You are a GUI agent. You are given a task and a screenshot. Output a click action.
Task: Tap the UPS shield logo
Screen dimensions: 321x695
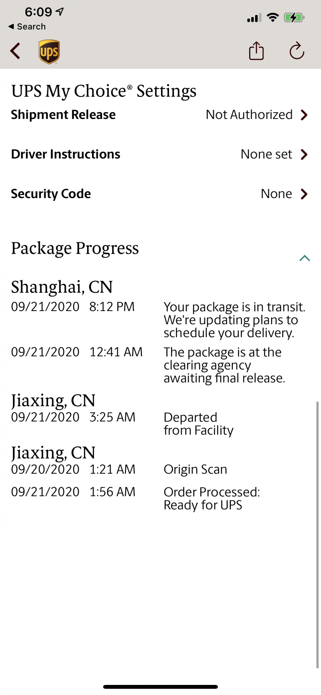(x=49, y=52)
